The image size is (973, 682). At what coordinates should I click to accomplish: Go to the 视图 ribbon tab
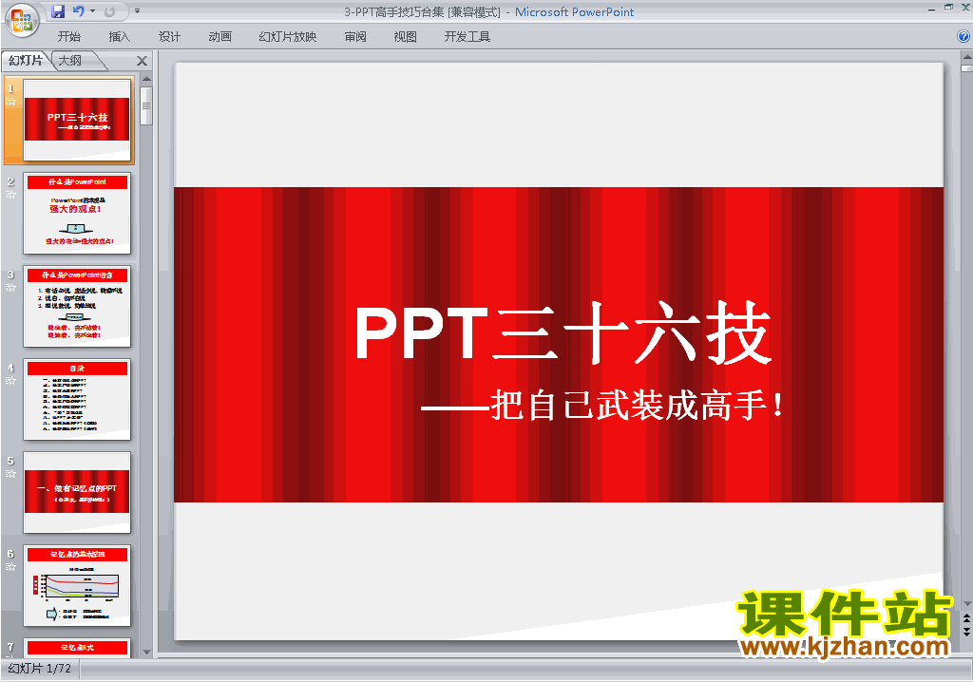[x=405, y=37]
